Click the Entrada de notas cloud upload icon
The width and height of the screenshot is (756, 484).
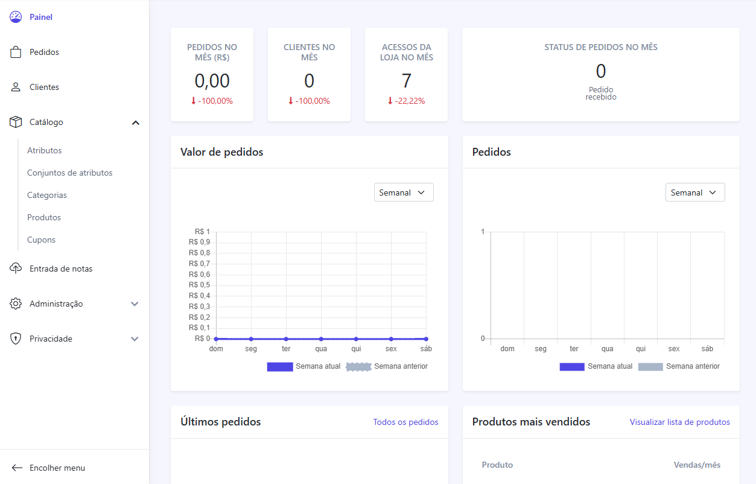16,269
